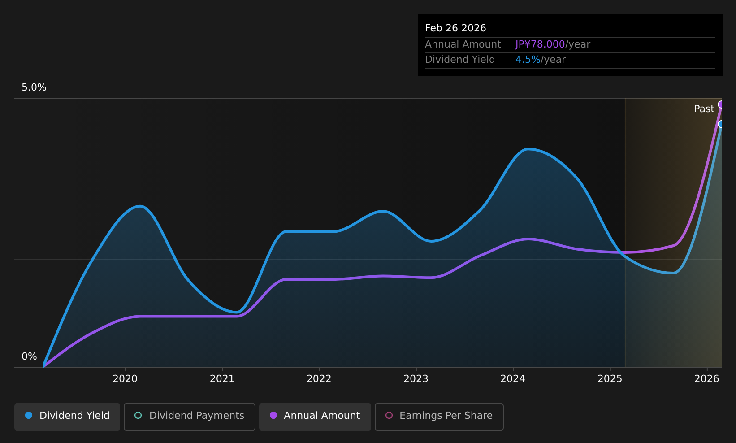The width and height of the screenshot is (736, 443).
Task: Click the 2022 x-axis label
Action: [x=319, y=379]
